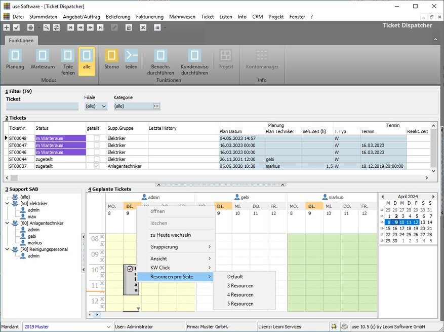Switch to Warteraum mode
The height and width of the screenshot is (332, 444).
pyautogui.click(x=43, y=56)
